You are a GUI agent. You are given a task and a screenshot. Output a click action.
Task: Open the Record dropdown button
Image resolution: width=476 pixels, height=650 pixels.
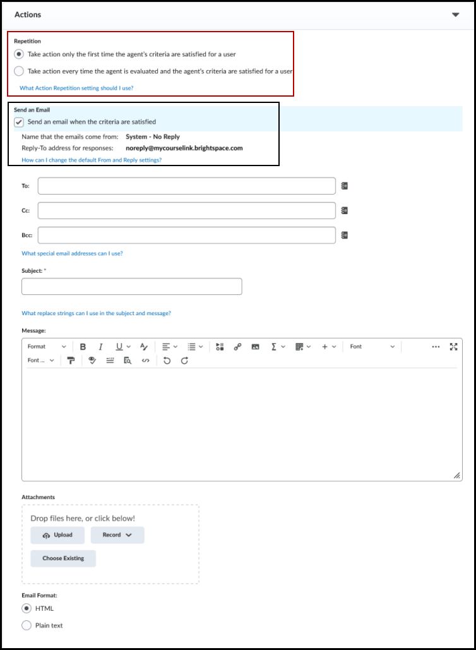[117, 535]
